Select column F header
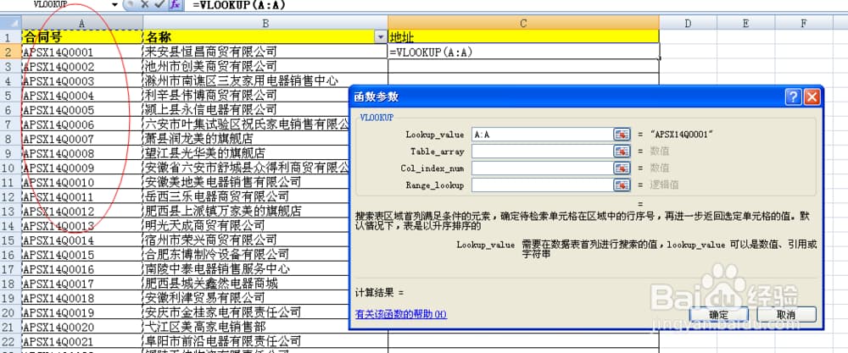The width and height of the screenshot is (848, 353). [x=804, y=23]
